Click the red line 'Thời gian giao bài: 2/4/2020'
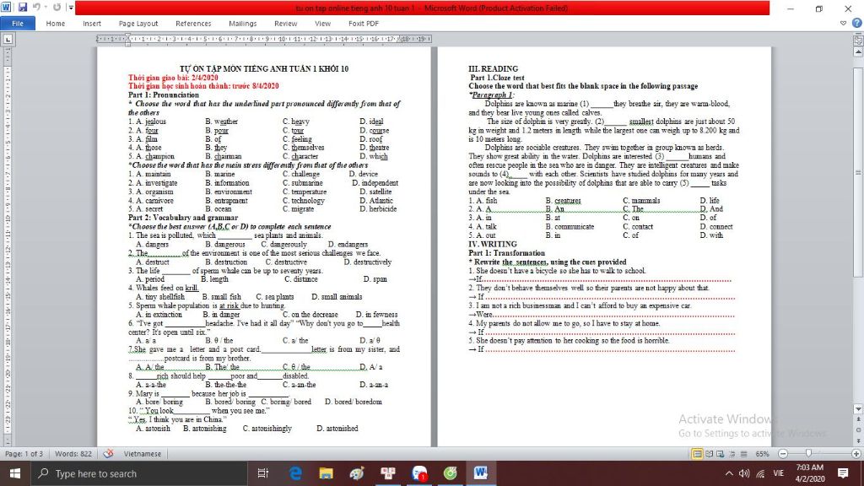Image resolution: width=864 pixels, height=486 pixels. pos(173,78)
